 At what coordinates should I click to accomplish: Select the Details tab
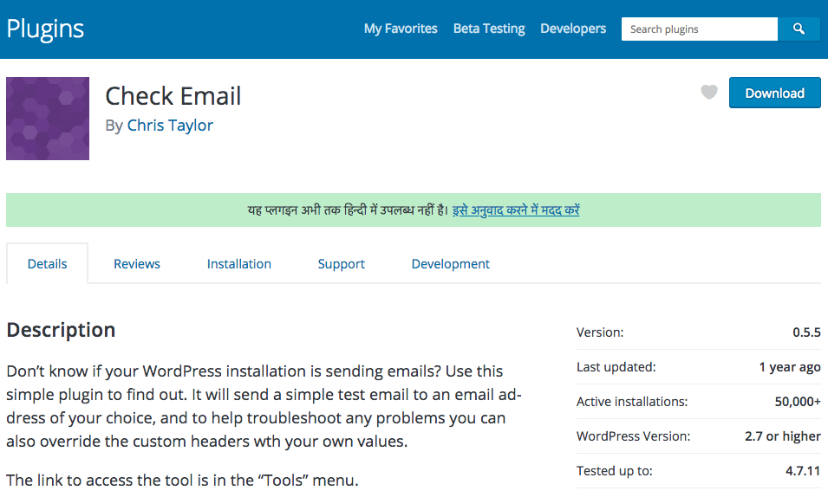(x=47, y=264)
